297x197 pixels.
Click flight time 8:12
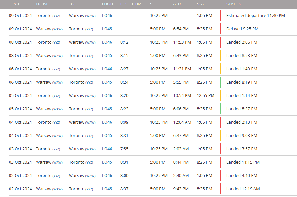[x=124, y=42]
